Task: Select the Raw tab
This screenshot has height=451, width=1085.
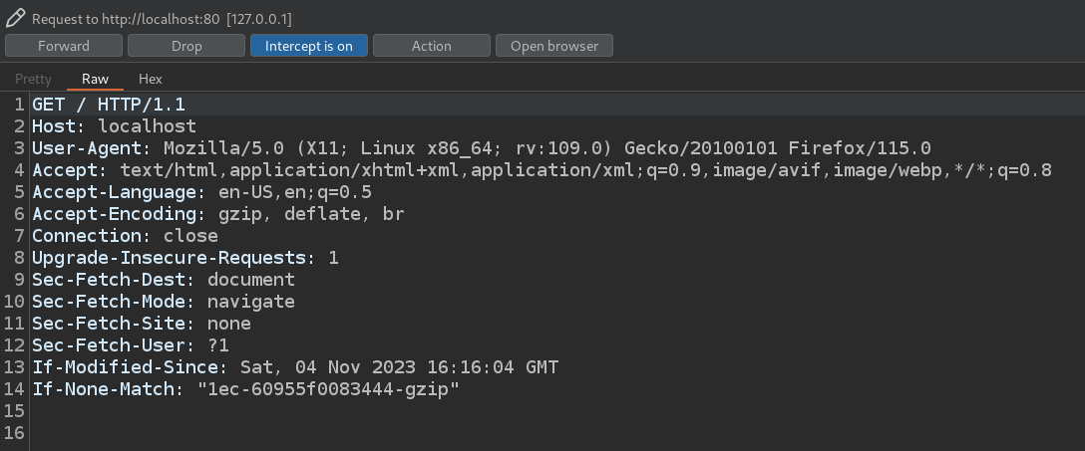Action: click(95, 79)
